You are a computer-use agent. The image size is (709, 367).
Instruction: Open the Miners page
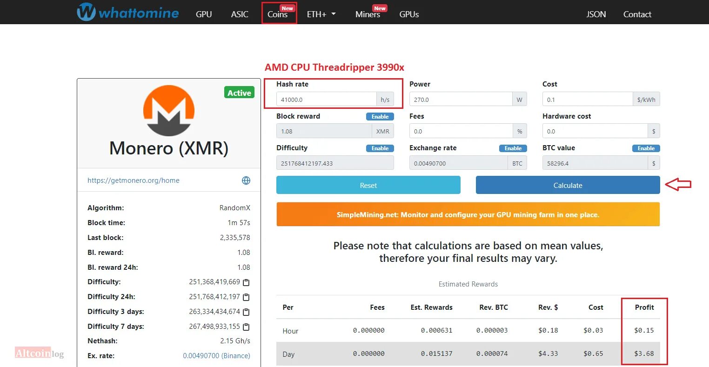point(368,14)
